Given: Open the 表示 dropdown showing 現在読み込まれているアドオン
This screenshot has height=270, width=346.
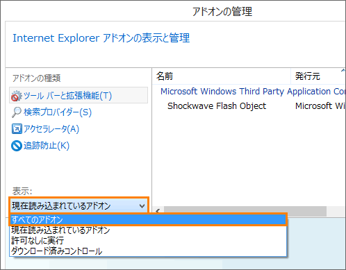Looking at the screenshot, I should coord(79,205).
